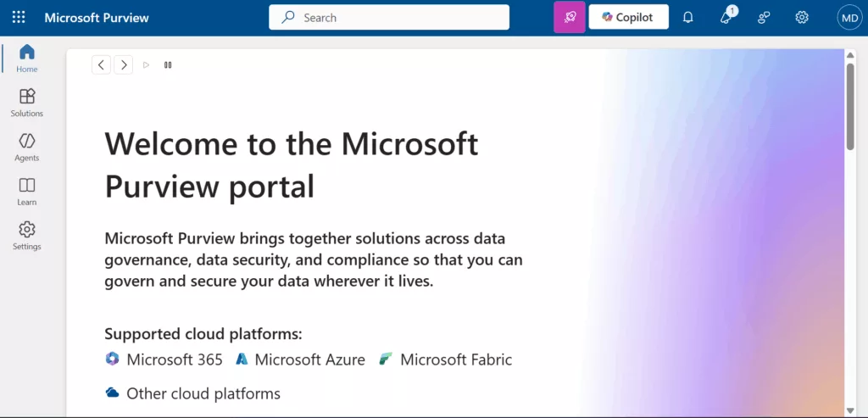Click the scrollbar down arrow

click(850, 410)
